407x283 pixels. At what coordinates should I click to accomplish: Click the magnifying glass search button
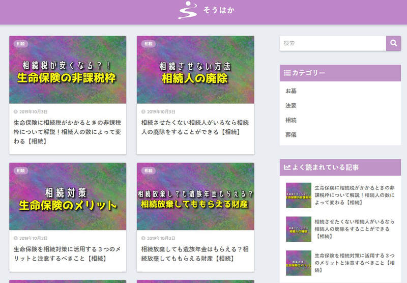click(x=393, y=43)
